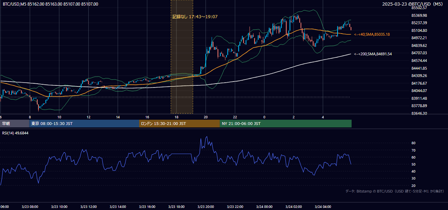Click the 早朝 session bar

point(14,124)
